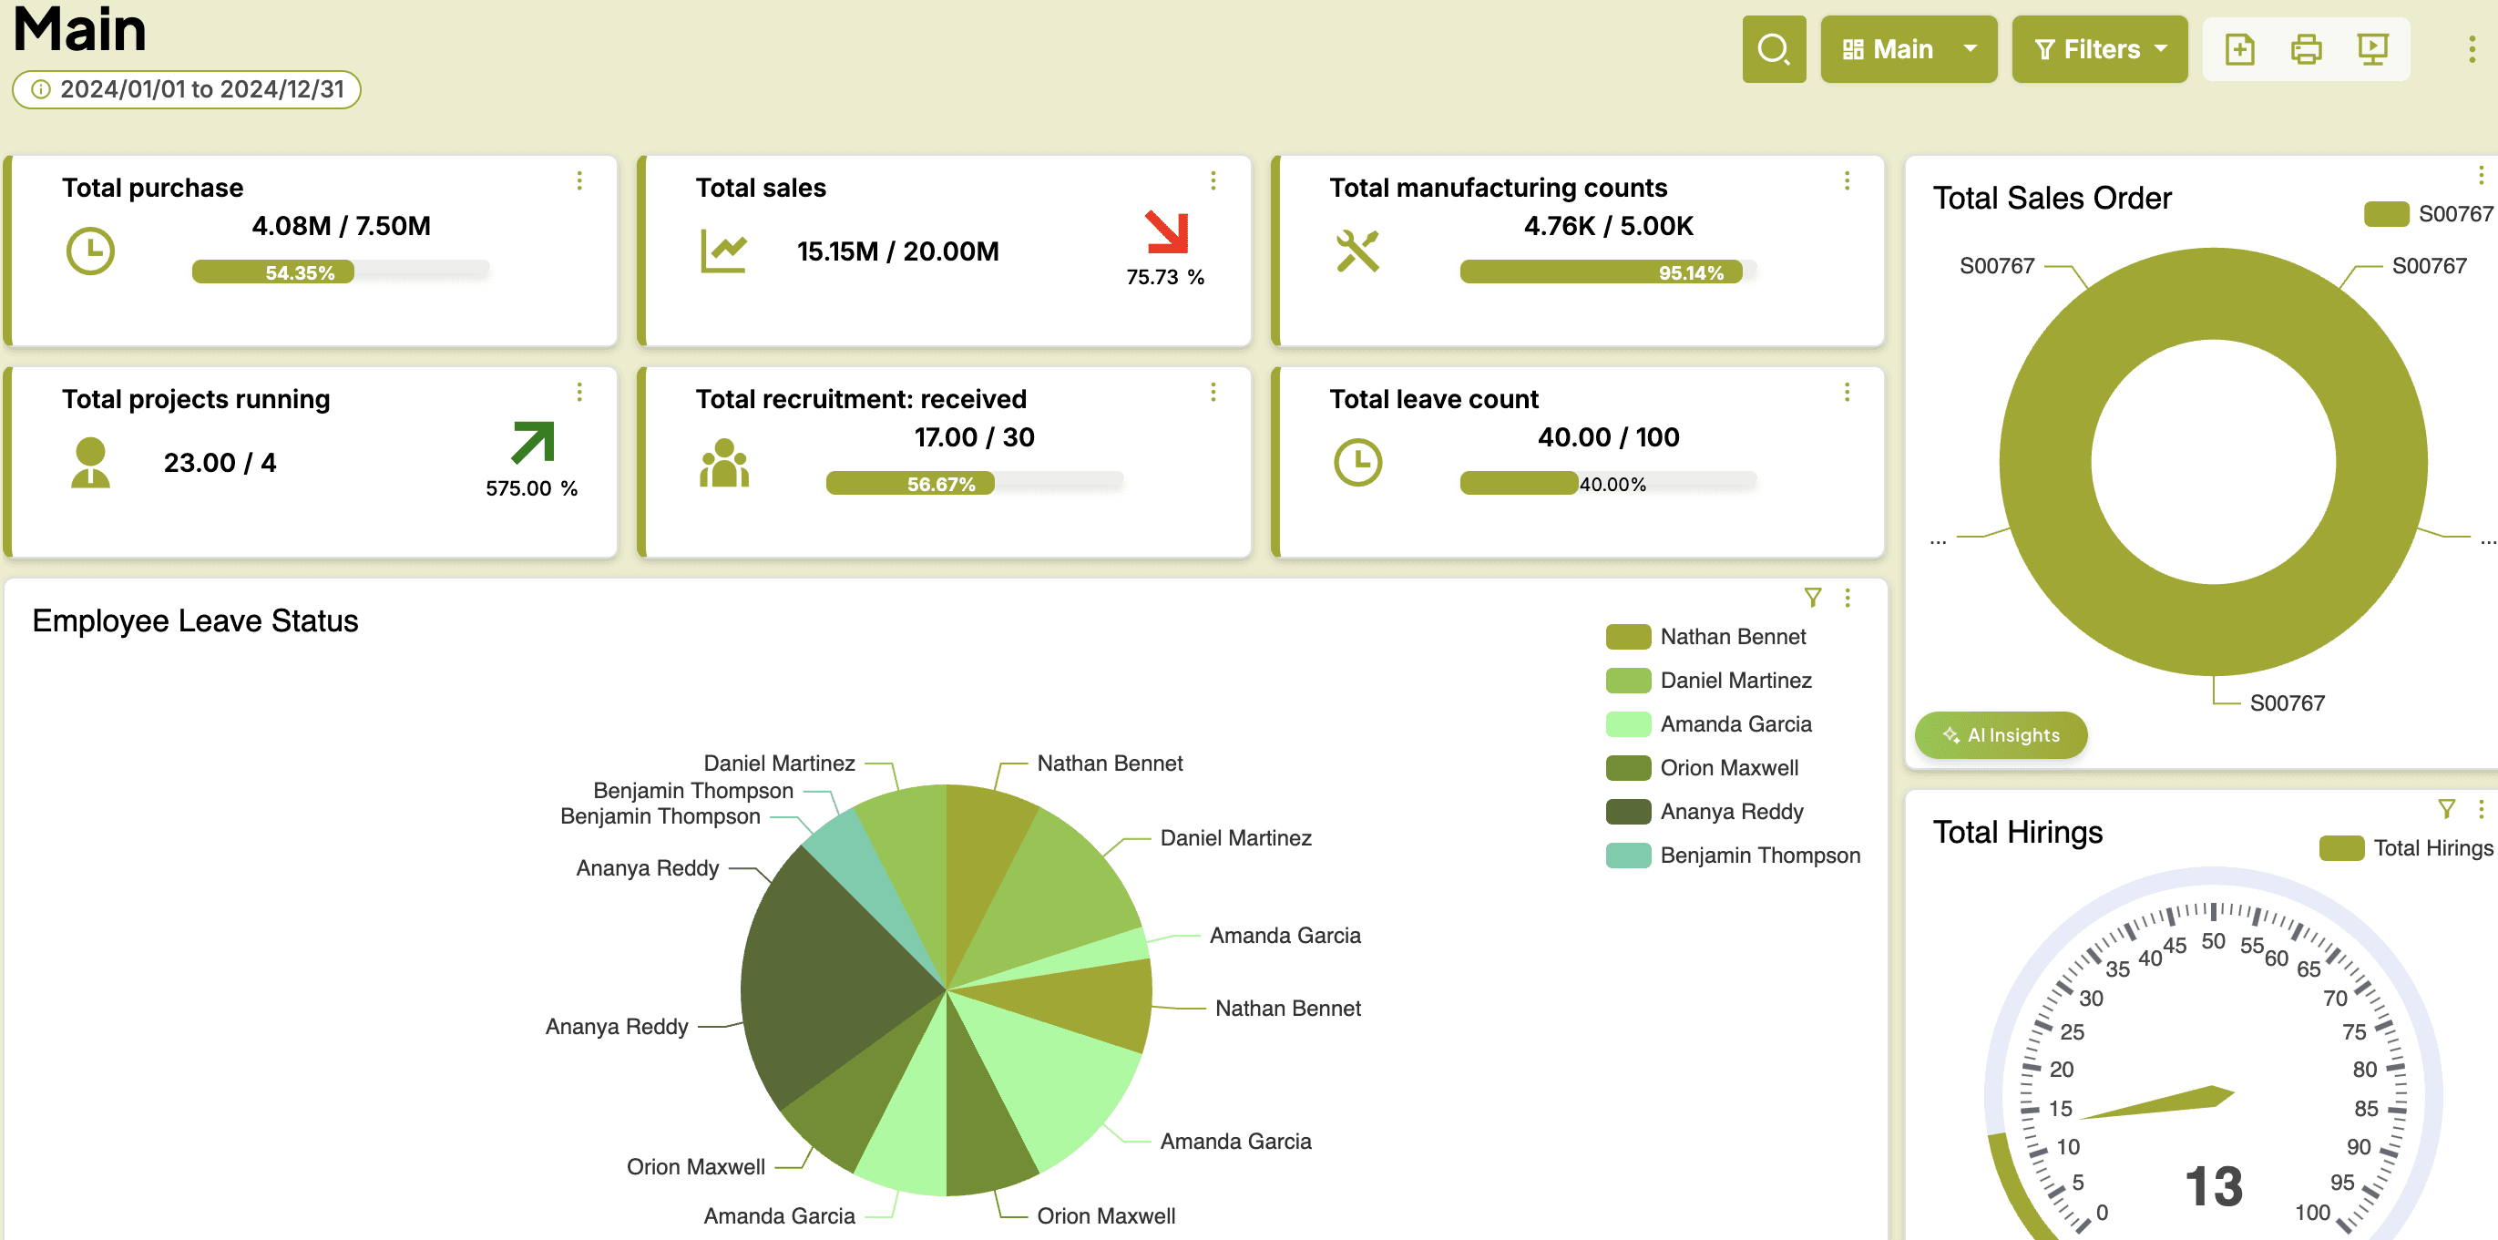
Task: Open the Total recruitment card options menu
Action: pyautogui.click(x=1213, y=391)
